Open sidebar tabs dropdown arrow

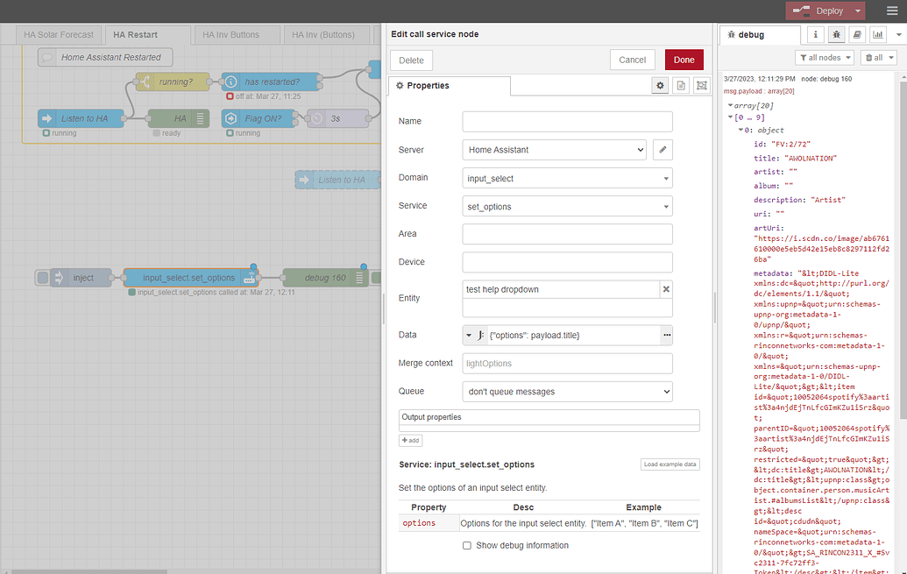point(898,35)
